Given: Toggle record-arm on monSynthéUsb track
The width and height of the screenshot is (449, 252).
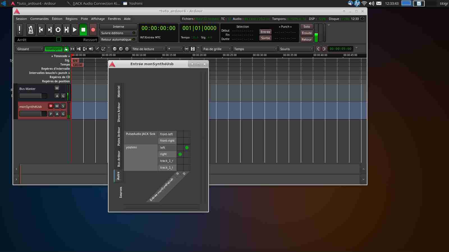Looking at the screenshot, I should tap(51, 106).
